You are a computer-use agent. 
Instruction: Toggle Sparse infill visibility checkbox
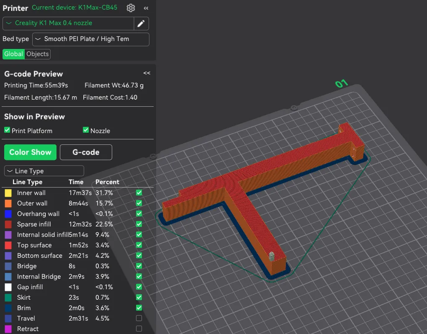click(x=139, y=224)
